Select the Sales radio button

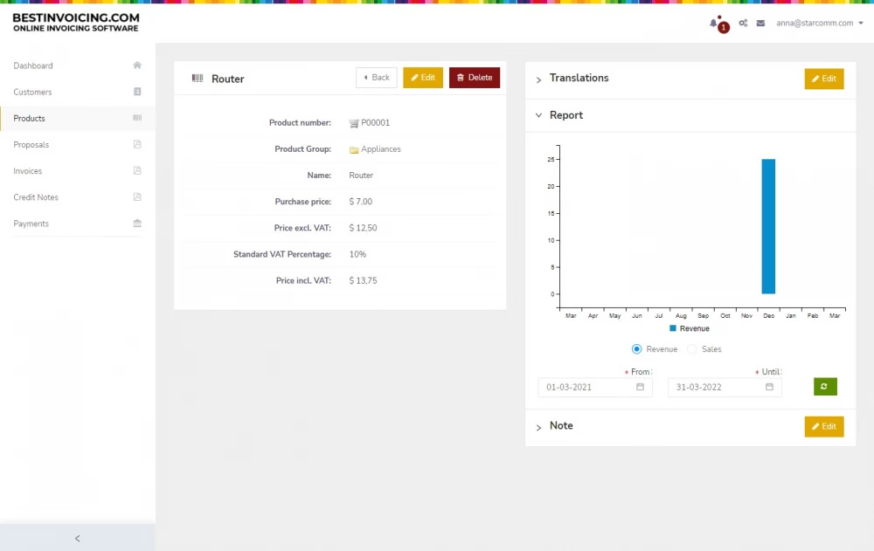pyautogui.click(x=692, y=349)
